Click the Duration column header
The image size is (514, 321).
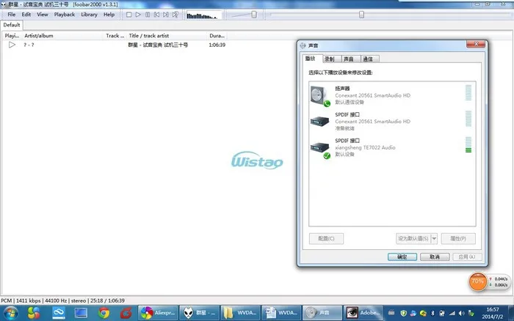pyautogui.click(x=217, y=36)
